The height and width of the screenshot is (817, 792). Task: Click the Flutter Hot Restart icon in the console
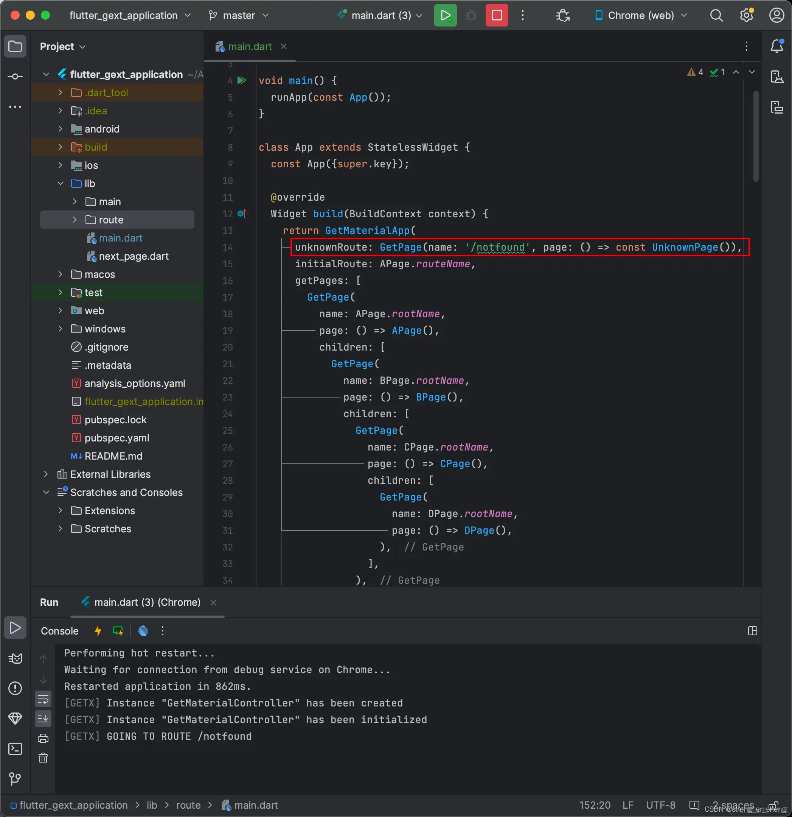pyautogui.click(x=118, y=631)
